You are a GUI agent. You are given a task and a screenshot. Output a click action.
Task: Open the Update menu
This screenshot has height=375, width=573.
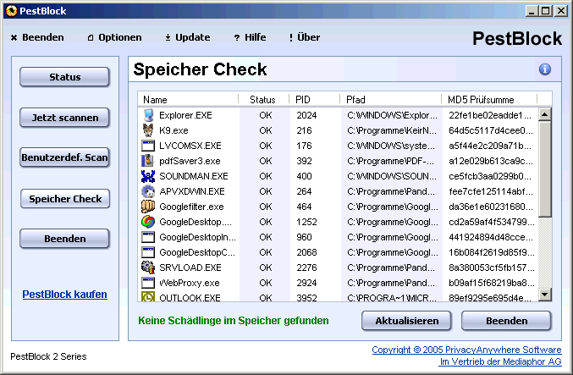(x=187, y=37)
